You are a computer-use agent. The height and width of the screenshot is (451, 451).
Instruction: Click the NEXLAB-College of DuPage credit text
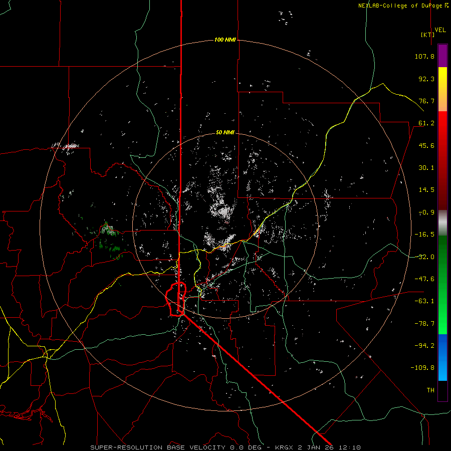coord(401,6)
